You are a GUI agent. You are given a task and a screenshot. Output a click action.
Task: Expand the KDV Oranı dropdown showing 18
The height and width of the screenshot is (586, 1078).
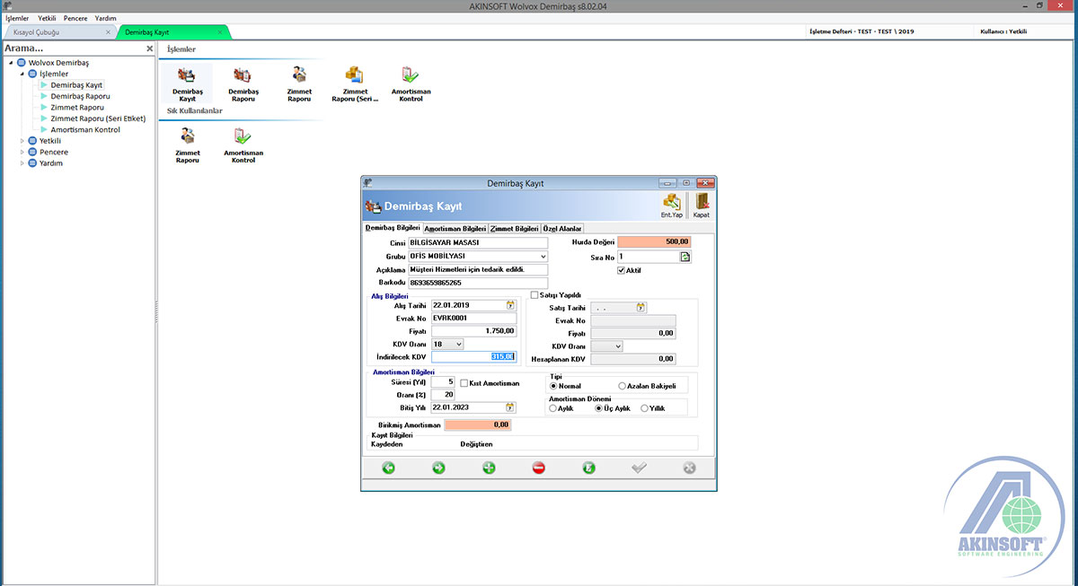(458, 344)
